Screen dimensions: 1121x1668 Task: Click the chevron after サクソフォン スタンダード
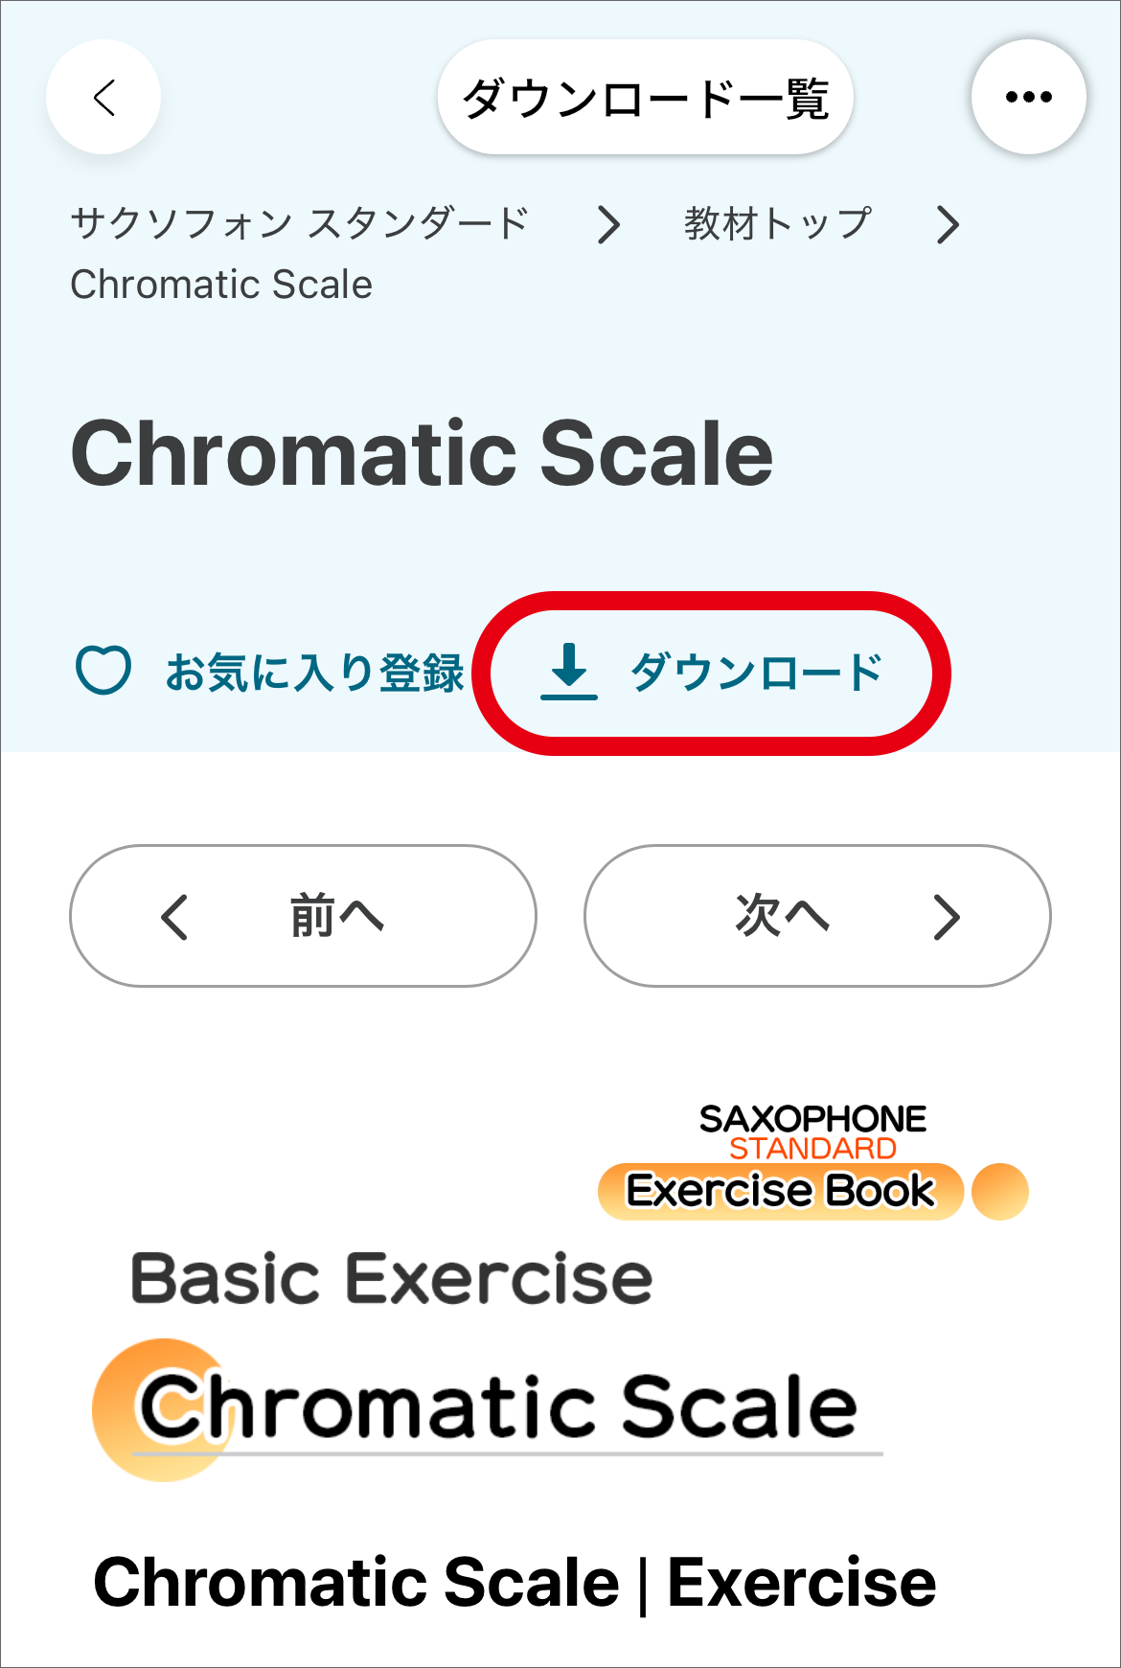(x=608, y=225)
